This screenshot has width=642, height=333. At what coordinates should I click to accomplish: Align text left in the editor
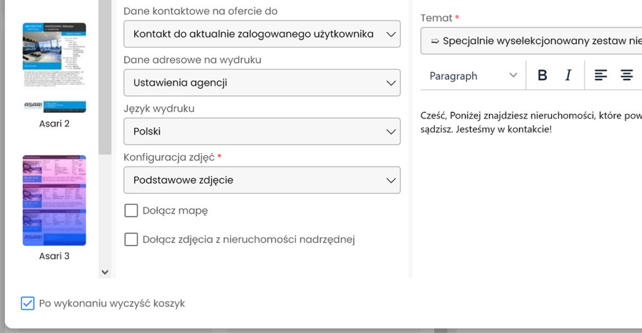point(601,75)
